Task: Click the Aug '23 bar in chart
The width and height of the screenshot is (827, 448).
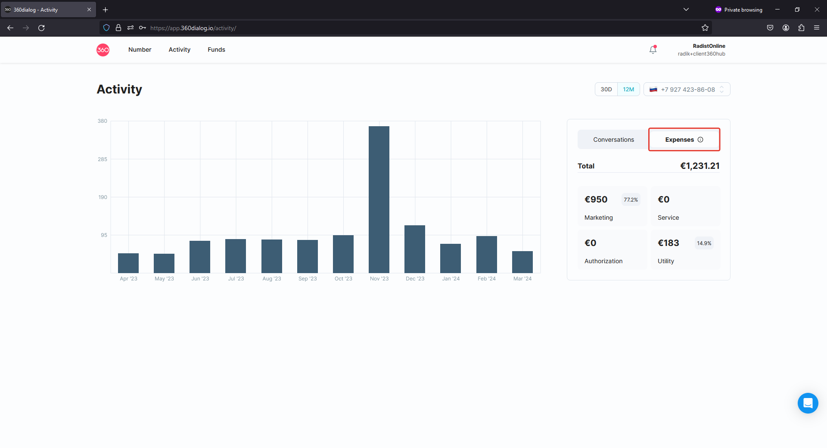Action: click(272, 256)
